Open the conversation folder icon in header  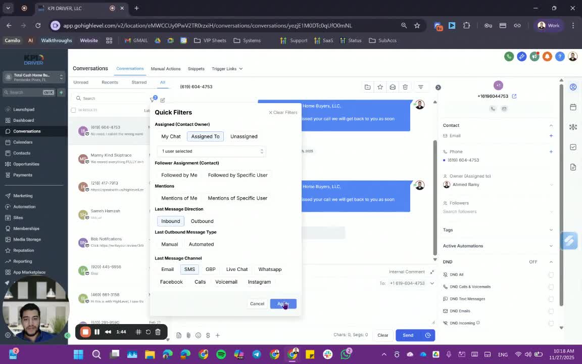coord(367,87)
